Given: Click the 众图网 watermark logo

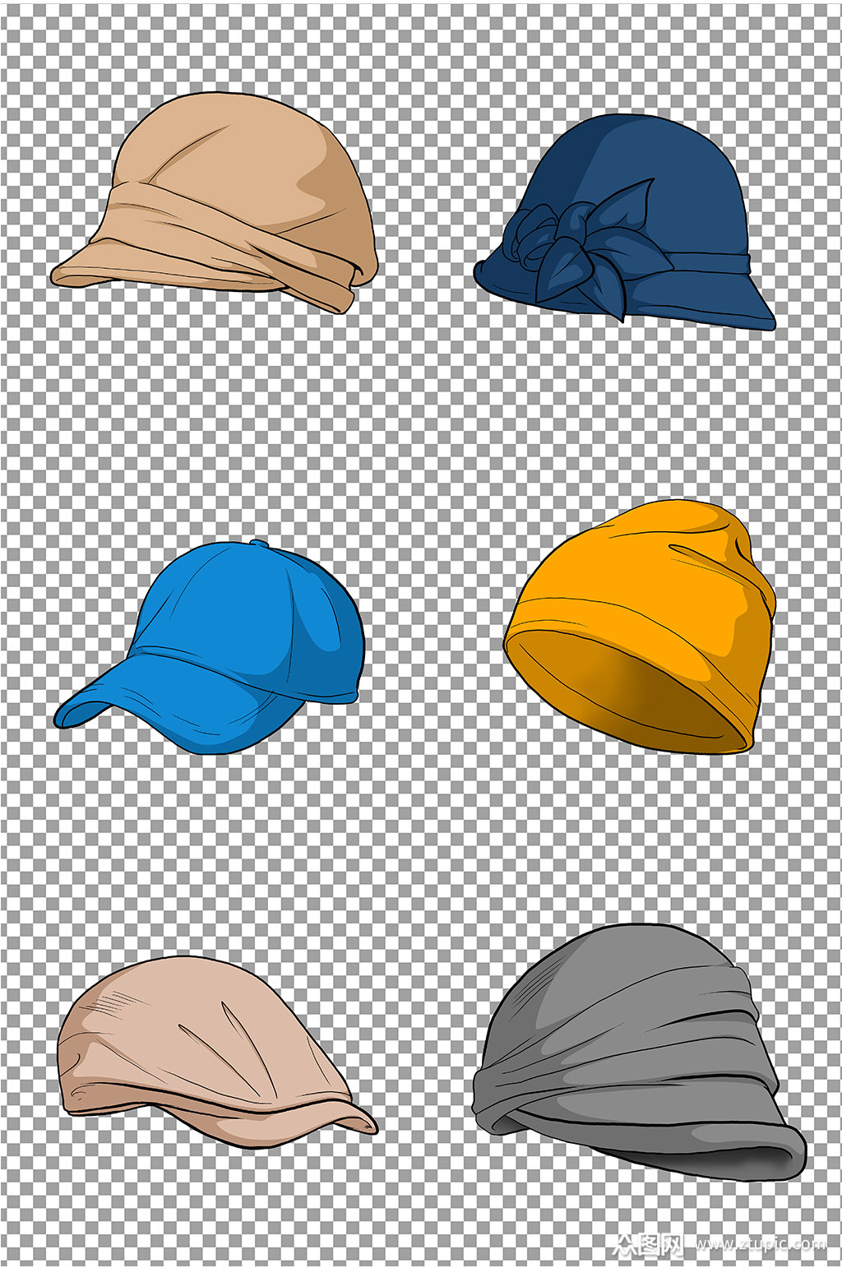Looking at the screenshot, I should coord(648,1244).
